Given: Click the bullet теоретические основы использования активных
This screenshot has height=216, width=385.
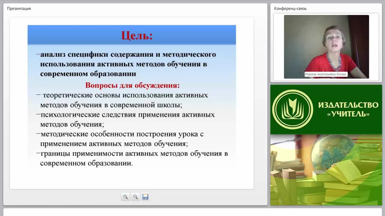Looking at the screenshot, I should tap(122, 100).
